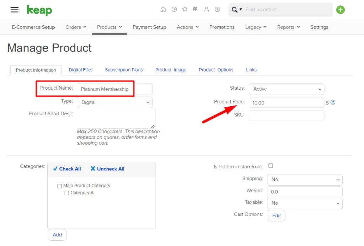The width and height of the screenshot is (364, 246).
Task: Click the product price help icon
Action: pyautogui.click(x=333, y=102)
